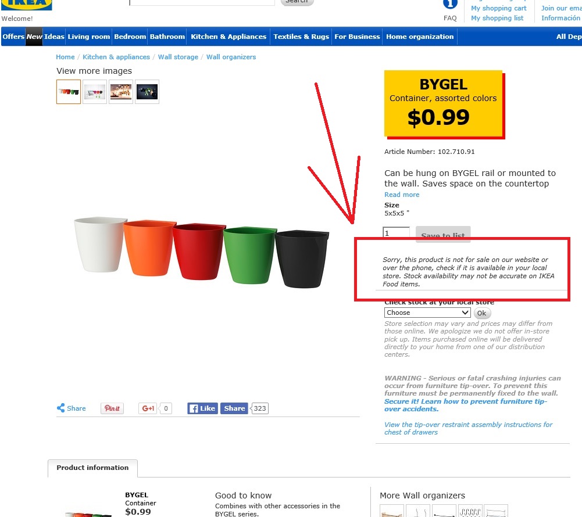This screenshot has height=517, width=582.
Task: Open the Kitchen & Appliances menu
Action: point(228,37)
